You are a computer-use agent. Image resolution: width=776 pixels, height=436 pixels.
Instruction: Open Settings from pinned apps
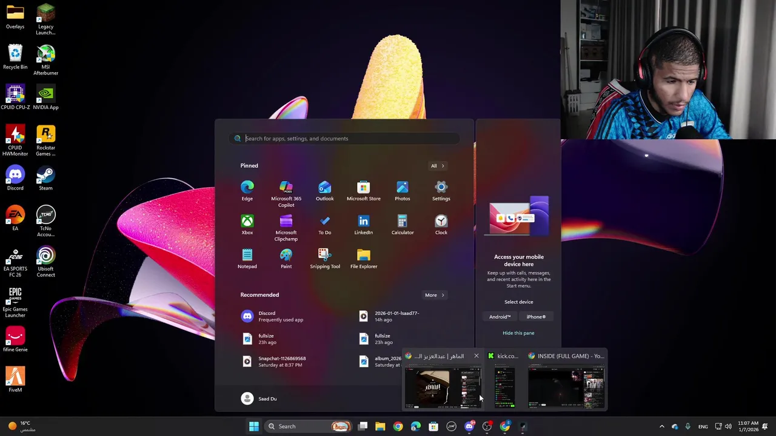click(441, 191)
